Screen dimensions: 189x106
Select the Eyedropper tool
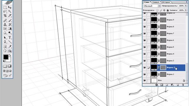[x=10, y=47]
